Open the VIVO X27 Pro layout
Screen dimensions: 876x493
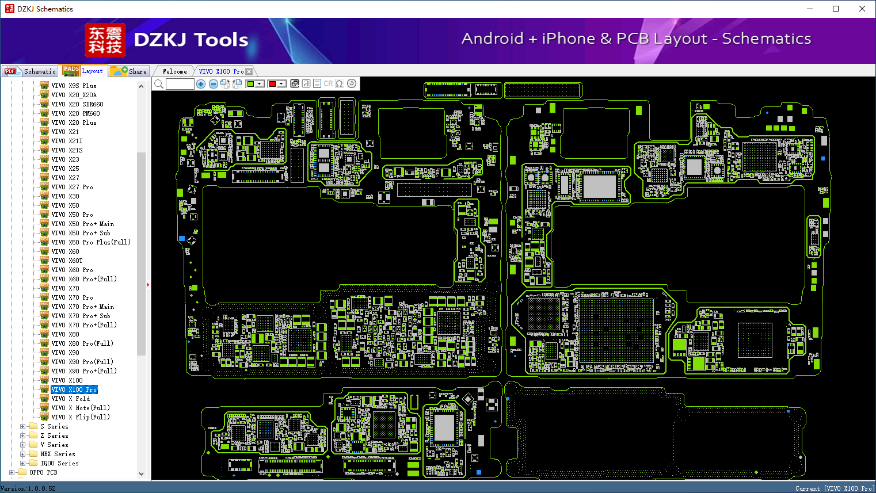pos(73,187)
